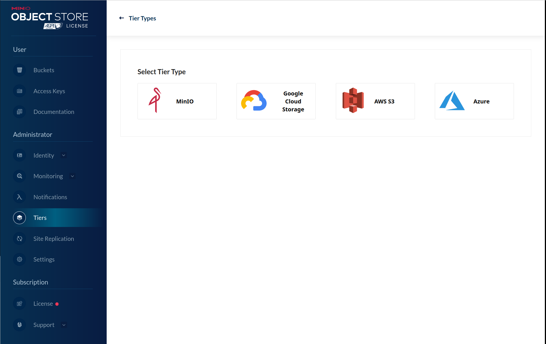Click the User section heading
This screenshot has width=546, height=344.
click(x=20, y=50)
